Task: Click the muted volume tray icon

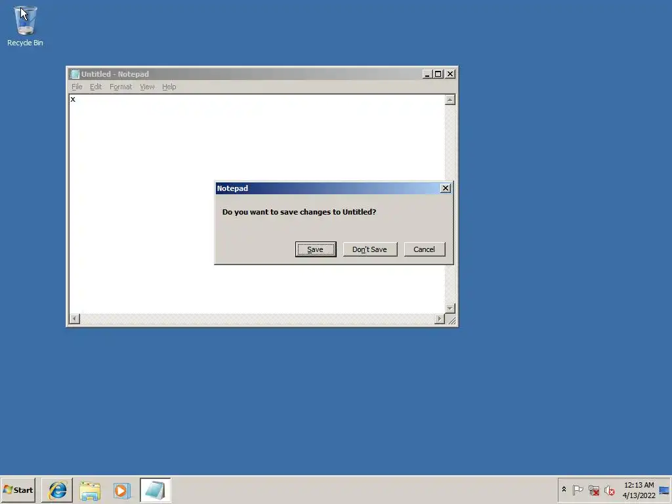Action: pos(610,490)
